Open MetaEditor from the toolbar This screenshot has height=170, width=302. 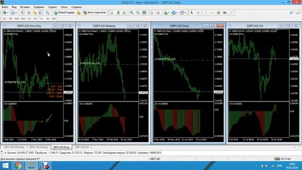pyautogui.click(x=79, y=13)
